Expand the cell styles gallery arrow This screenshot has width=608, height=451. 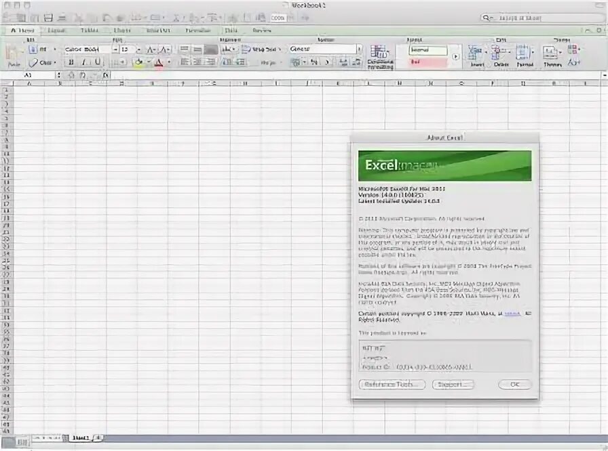pyautogui.click(x=455, y=56)
